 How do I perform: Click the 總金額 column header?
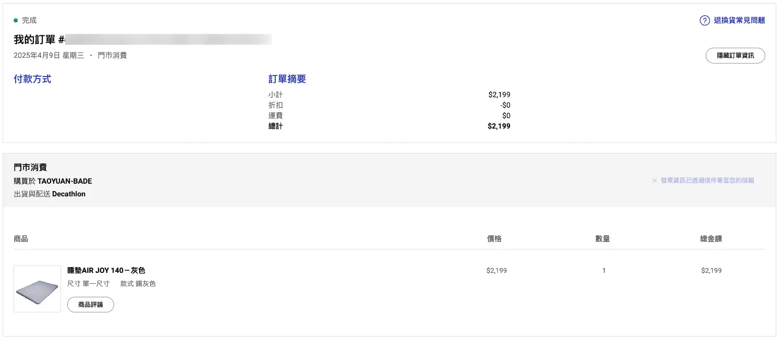711,238
